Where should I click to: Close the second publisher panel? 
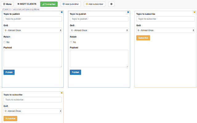(128, 12)
